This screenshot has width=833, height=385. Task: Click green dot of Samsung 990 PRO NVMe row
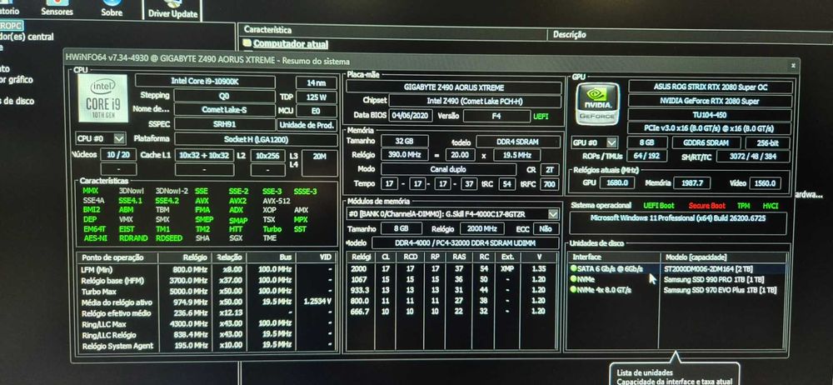(573, 279)
